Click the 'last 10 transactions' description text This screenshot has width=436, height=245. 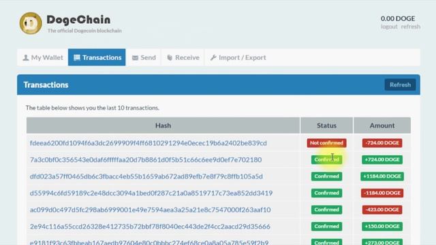(x=93, y=108)
